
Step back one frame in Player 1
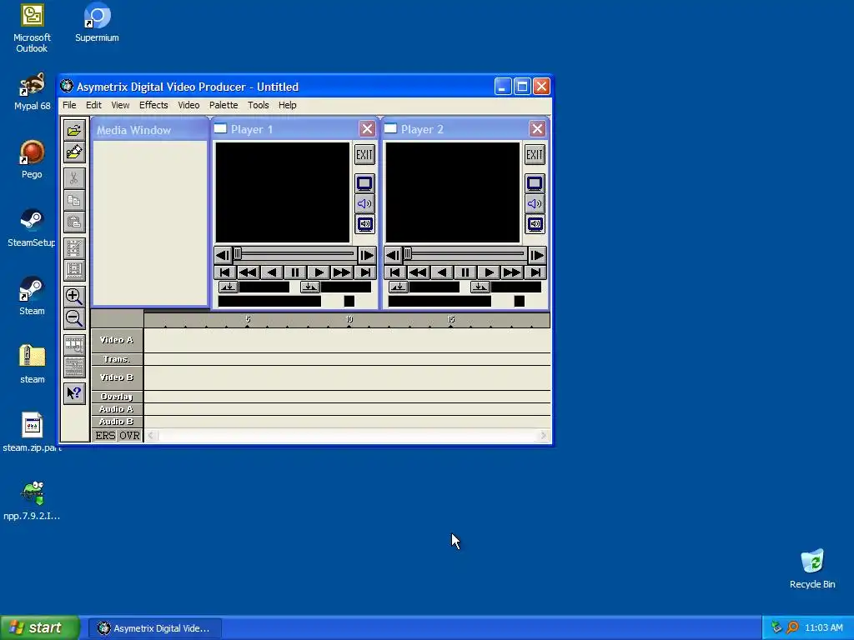(x=224, y=255)
